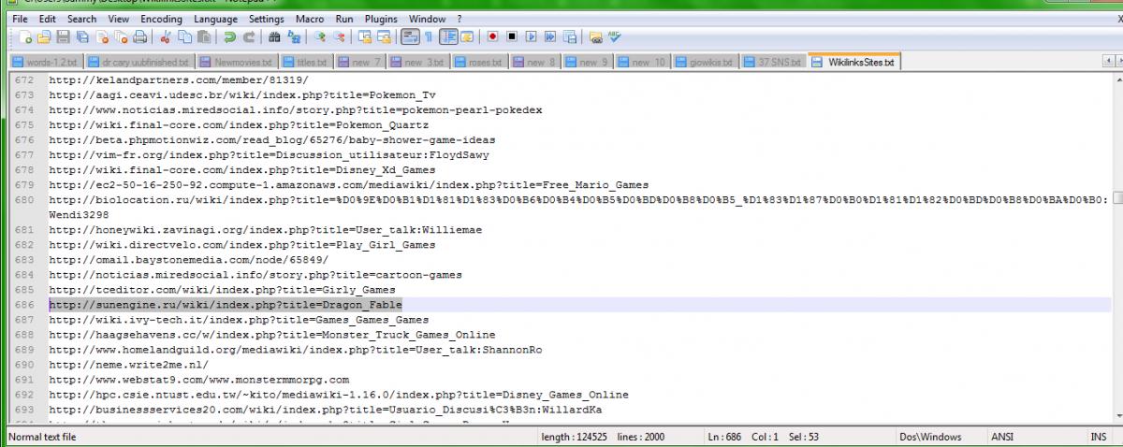Switch to the titles.txt tab
This screenshot has width=1123, height=447.
(306, 63)
